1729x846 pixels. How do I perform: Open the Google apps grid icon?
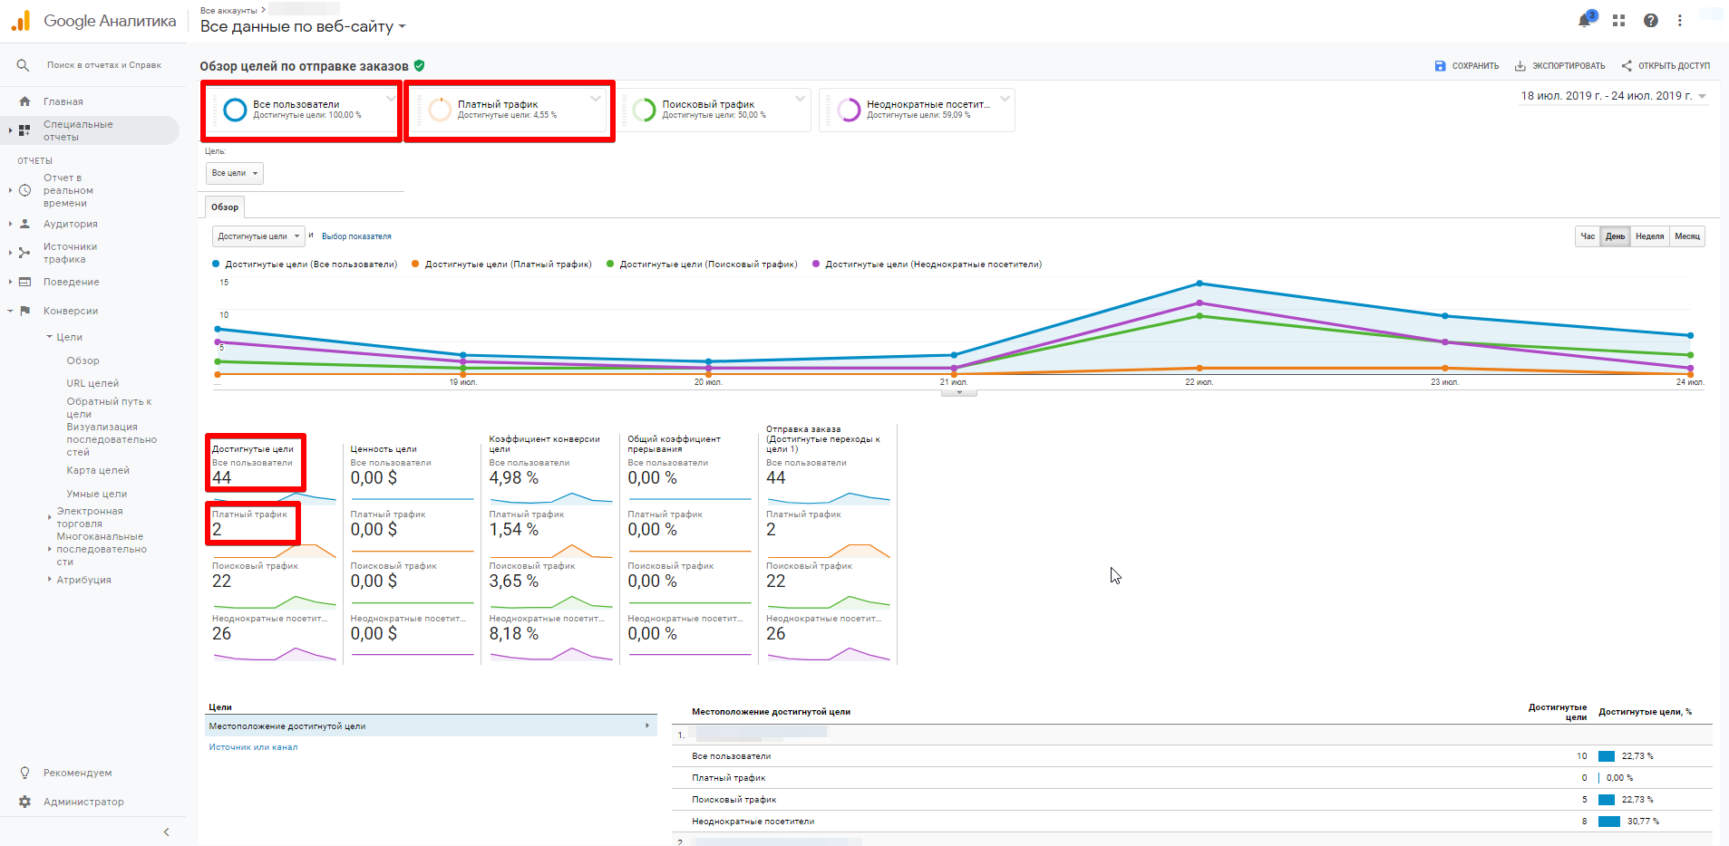[1618, 20]
